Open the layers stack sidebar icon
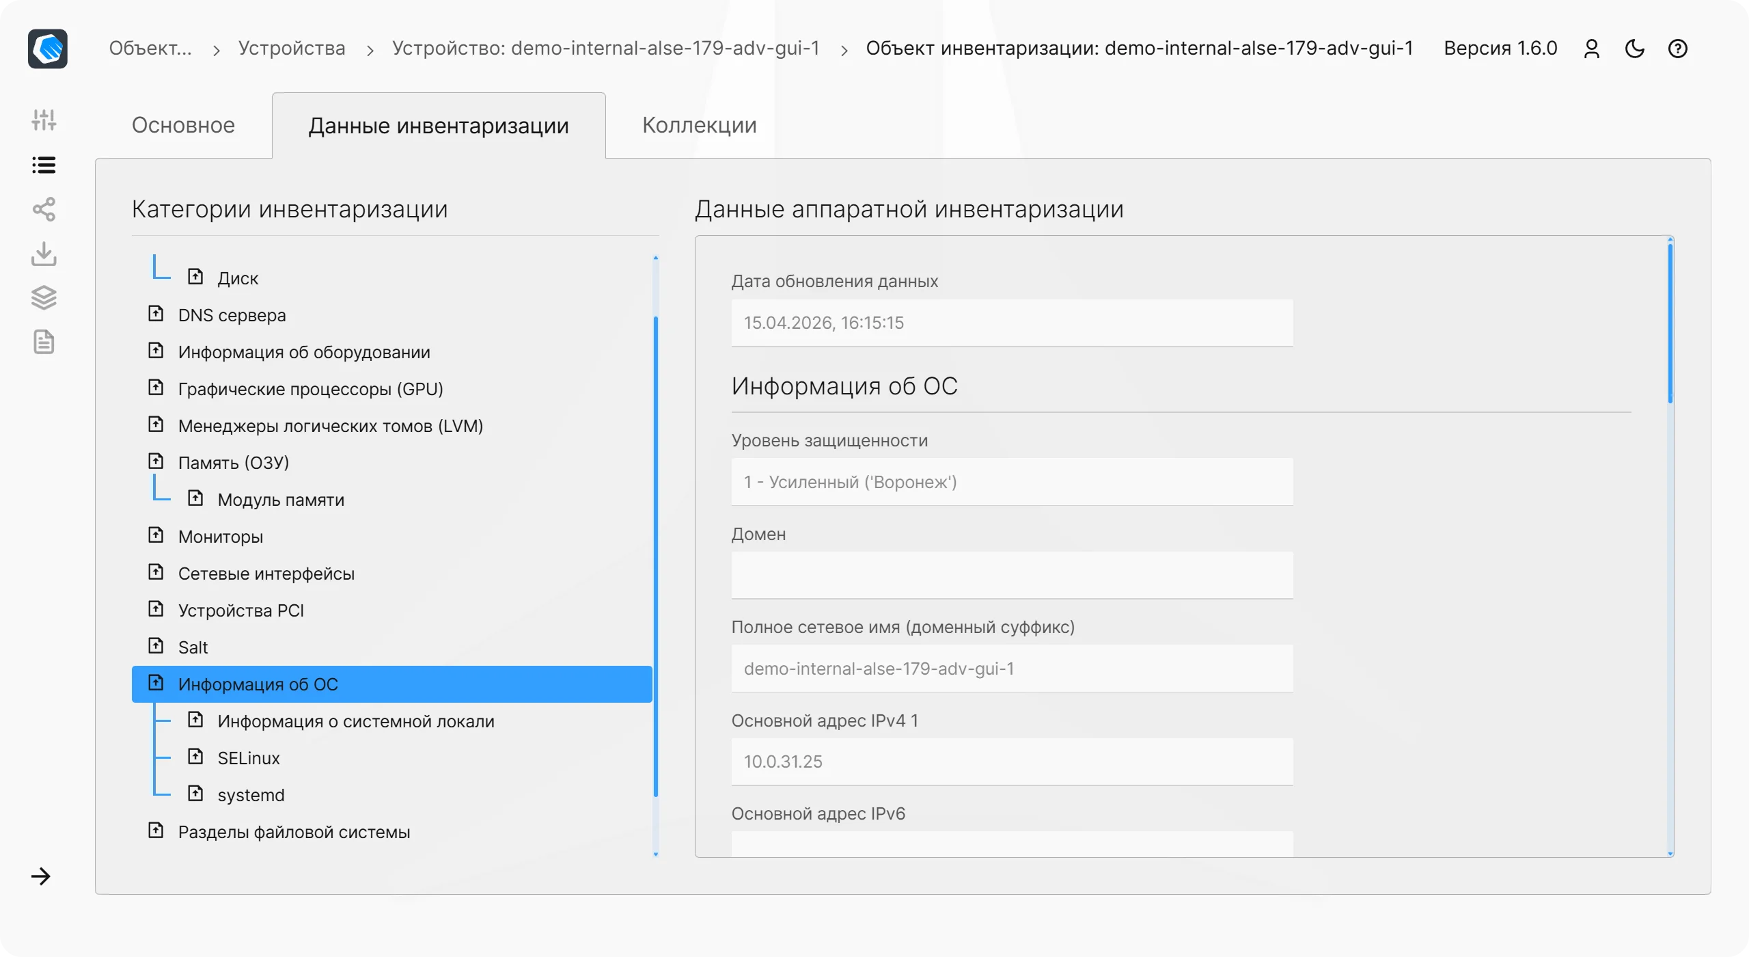The width and height of the screenshot is (1749, 957). click(44, 298)
